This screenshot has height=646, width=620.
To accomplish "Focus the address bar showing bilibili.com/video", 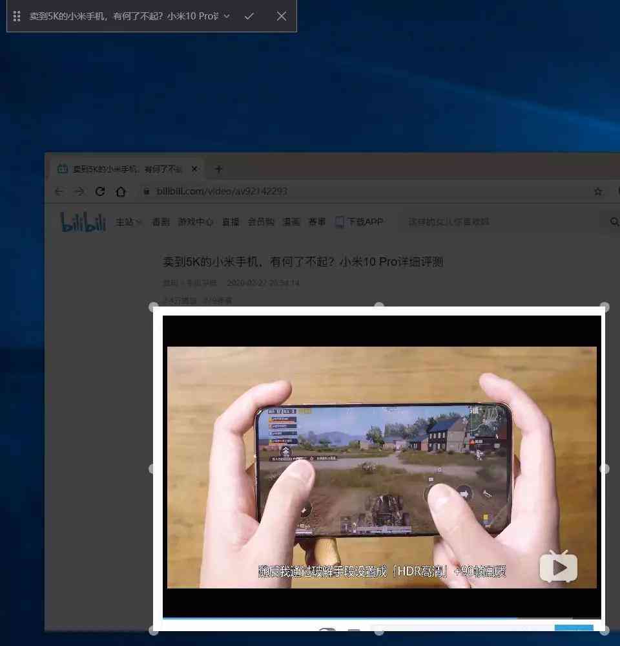I will [222, 191].
